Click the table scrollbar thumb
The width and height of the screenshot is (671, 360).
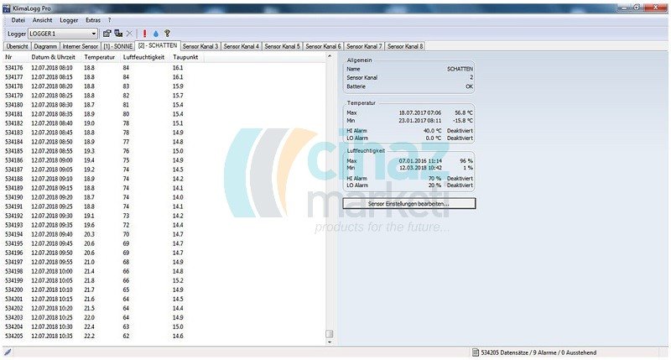[329, 333]
